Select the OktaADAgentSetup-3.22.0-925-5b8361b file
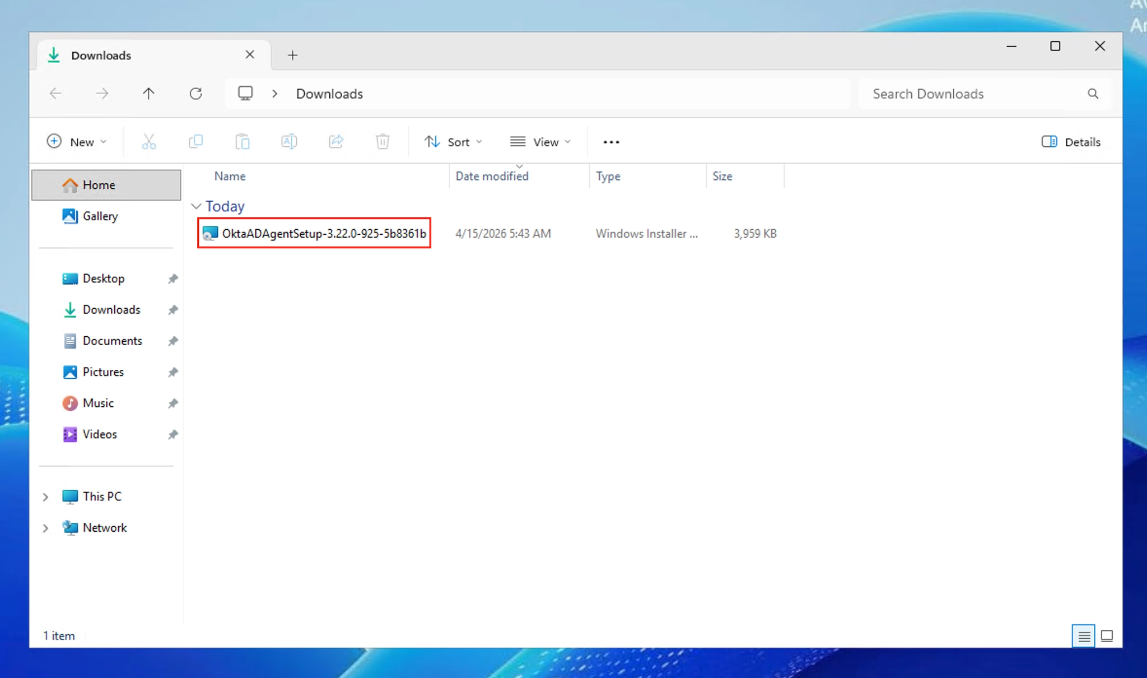1147x678 pixels. pyautogui.click(x=314, y=233)
